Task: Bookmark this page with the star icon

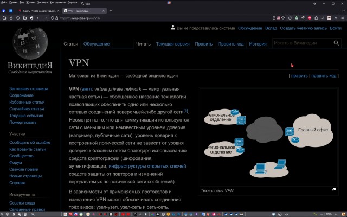Action: (283, 18)
